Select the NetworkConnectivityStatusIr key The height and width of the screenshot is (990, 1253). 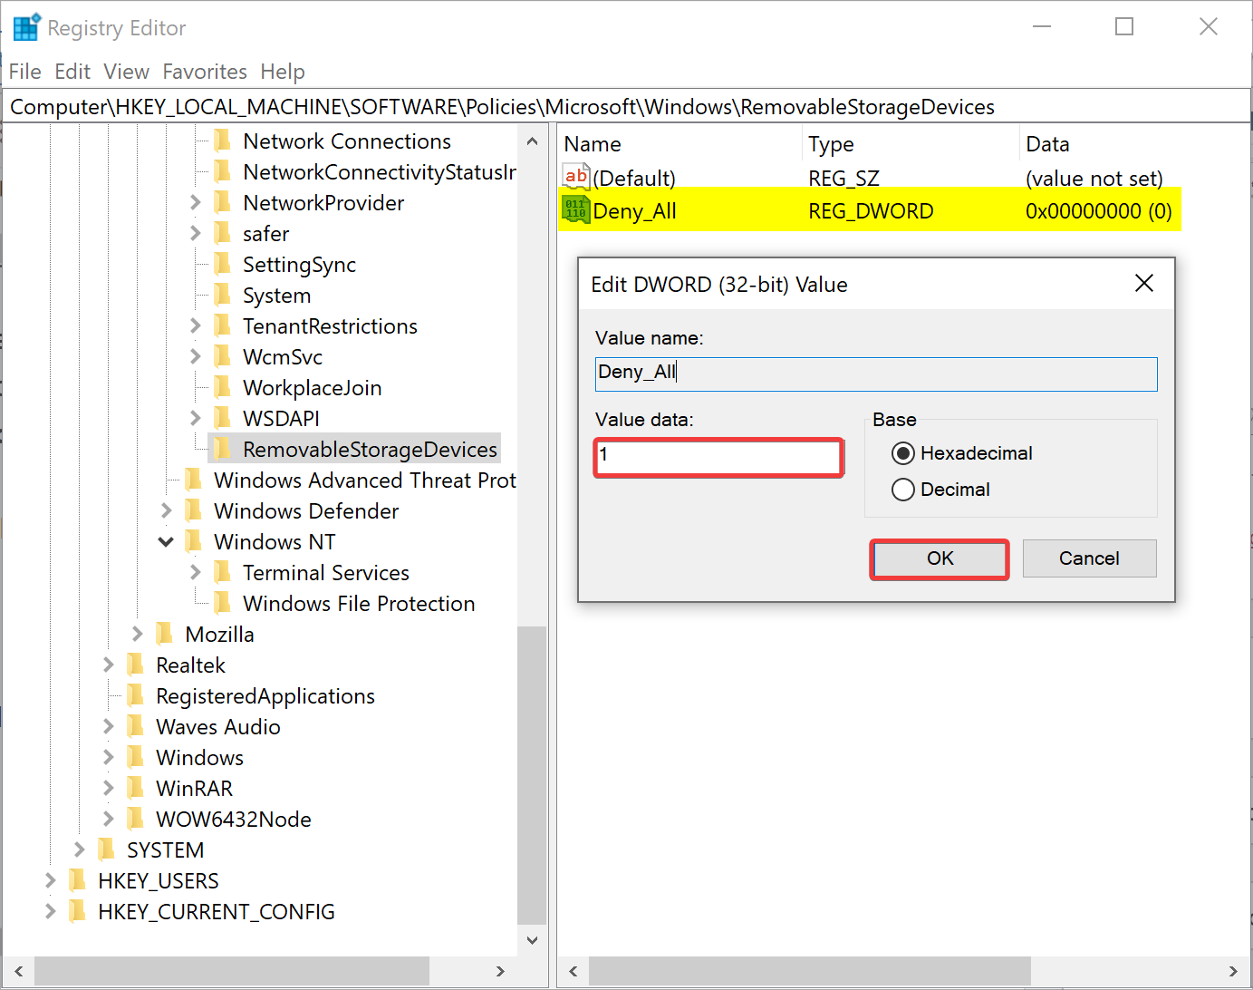coord(379,171)
